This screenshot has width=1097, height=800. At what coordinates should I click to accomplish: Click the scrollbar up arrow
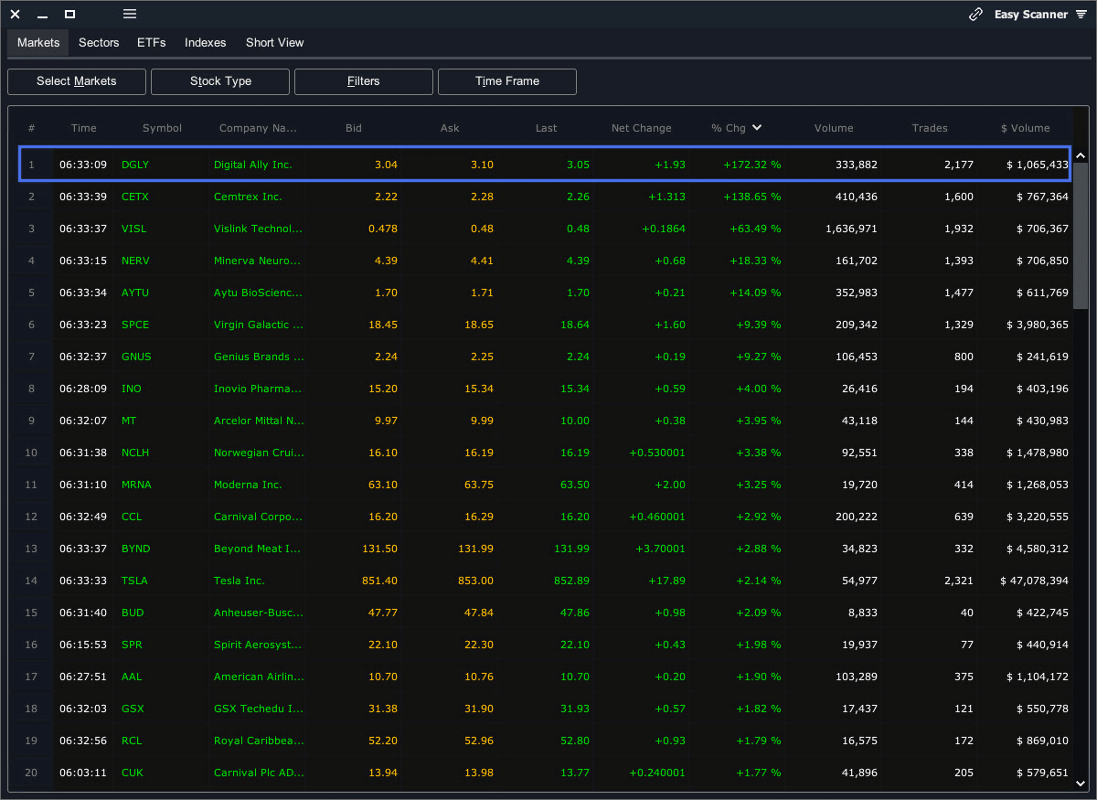tap(1081, 156)
